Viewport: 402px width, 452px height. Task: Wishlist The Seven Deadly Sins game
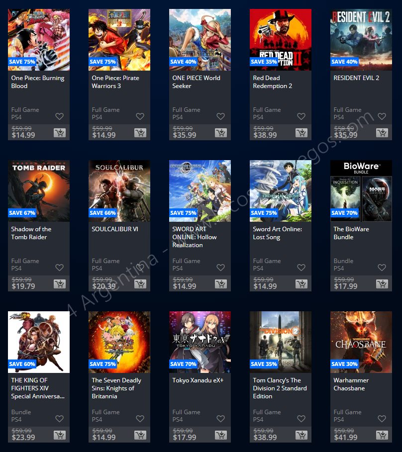click(140, 419)
